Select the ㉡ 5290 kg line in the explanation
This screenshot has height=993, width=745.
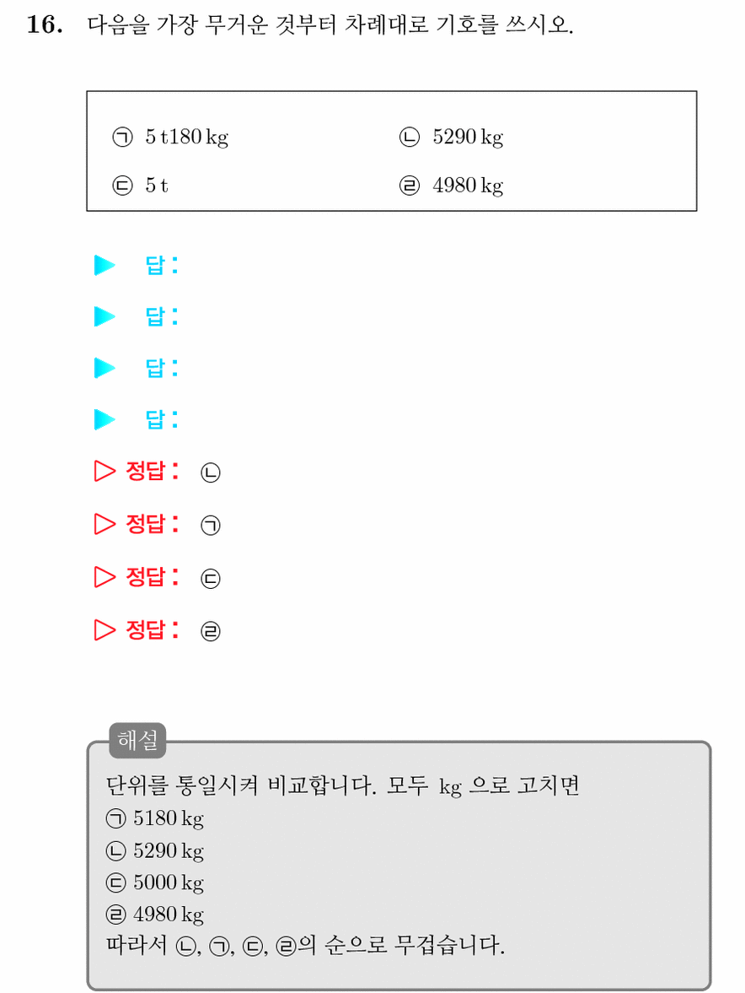pyautogui.click(x=155, y=851)
